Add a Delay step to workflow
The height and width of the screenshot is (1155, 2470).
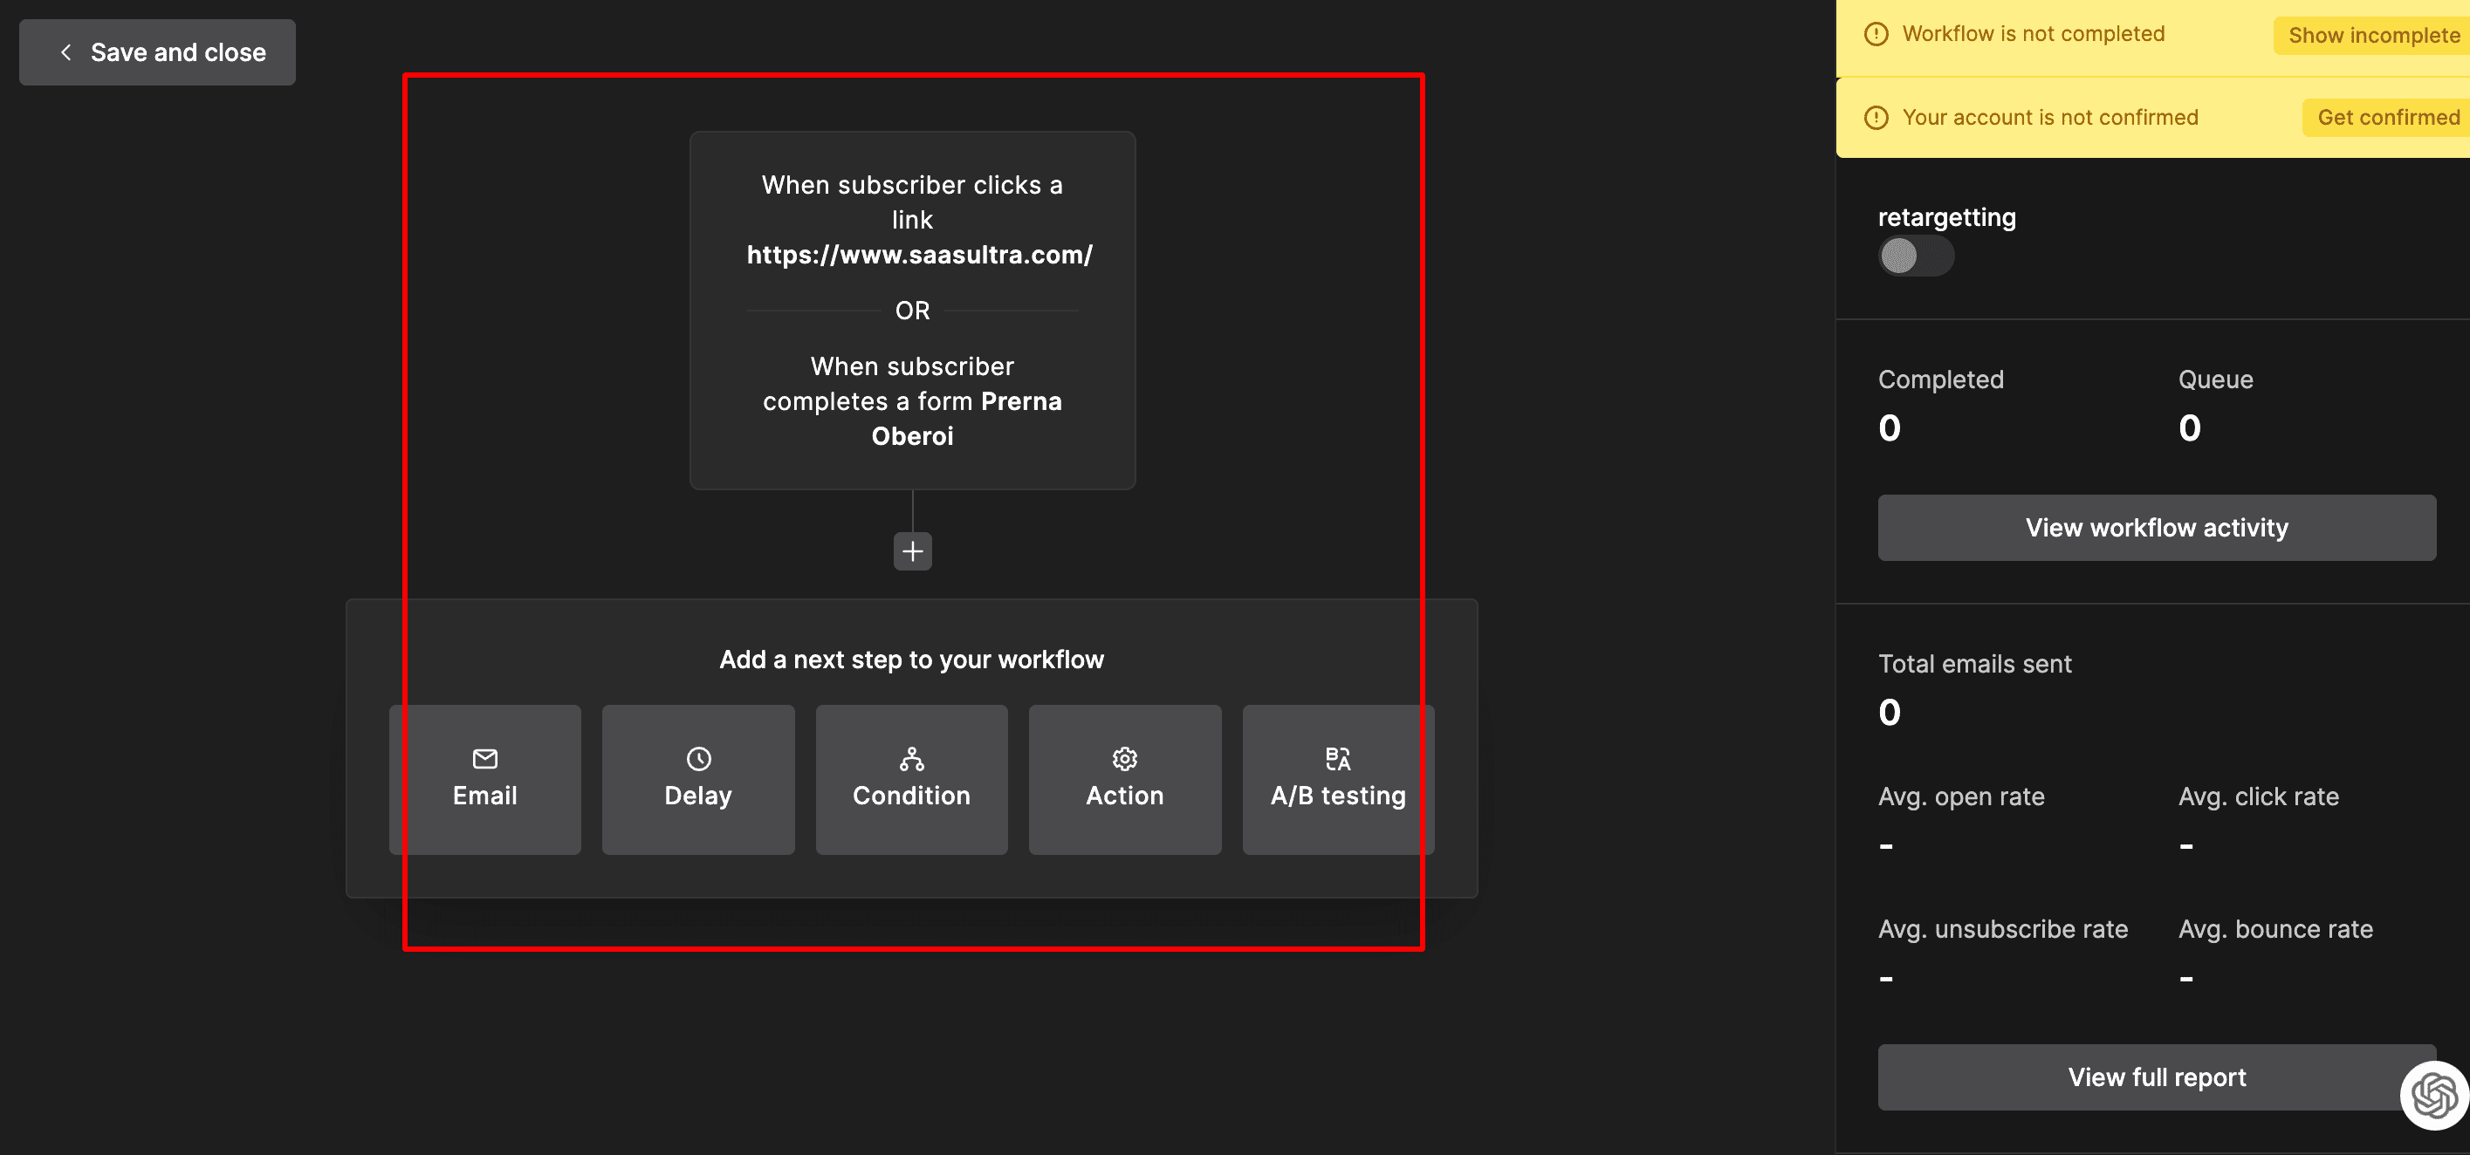[x=699, y=779]
